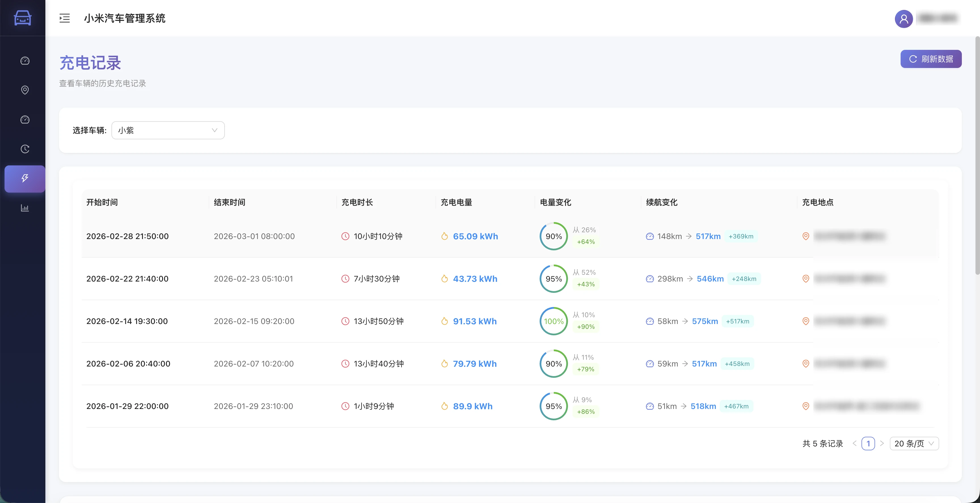Open the 20 条/页 page size dropdown
The image size is (980, 503).
coord(914,443)
